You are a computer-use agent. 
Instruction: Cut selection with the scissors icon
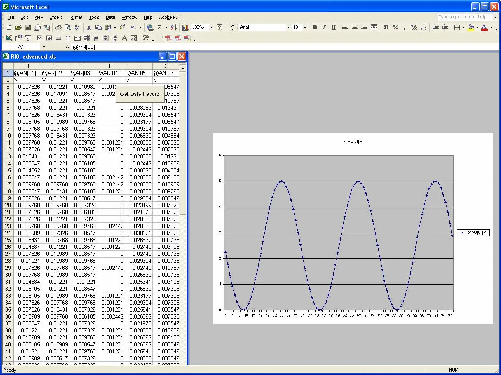click(x=89, y=27)
